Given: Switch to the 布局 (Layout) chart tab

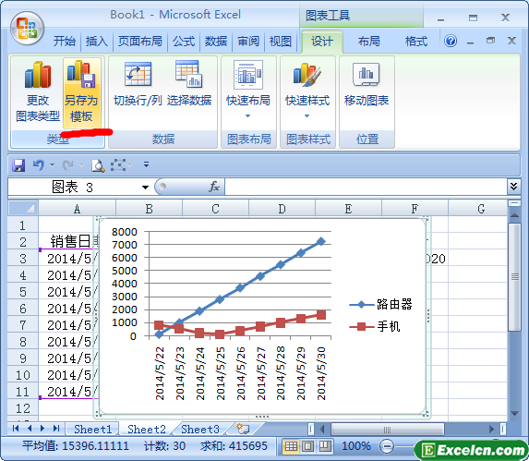Looking at the screenshot, I should tap(368, 42).
